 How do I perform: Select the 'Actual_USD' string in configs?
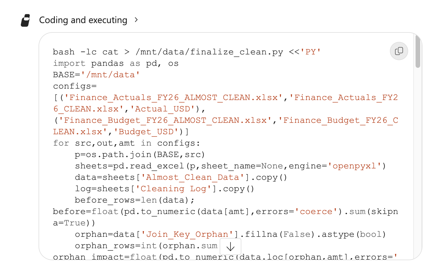(x=163, y=109)
